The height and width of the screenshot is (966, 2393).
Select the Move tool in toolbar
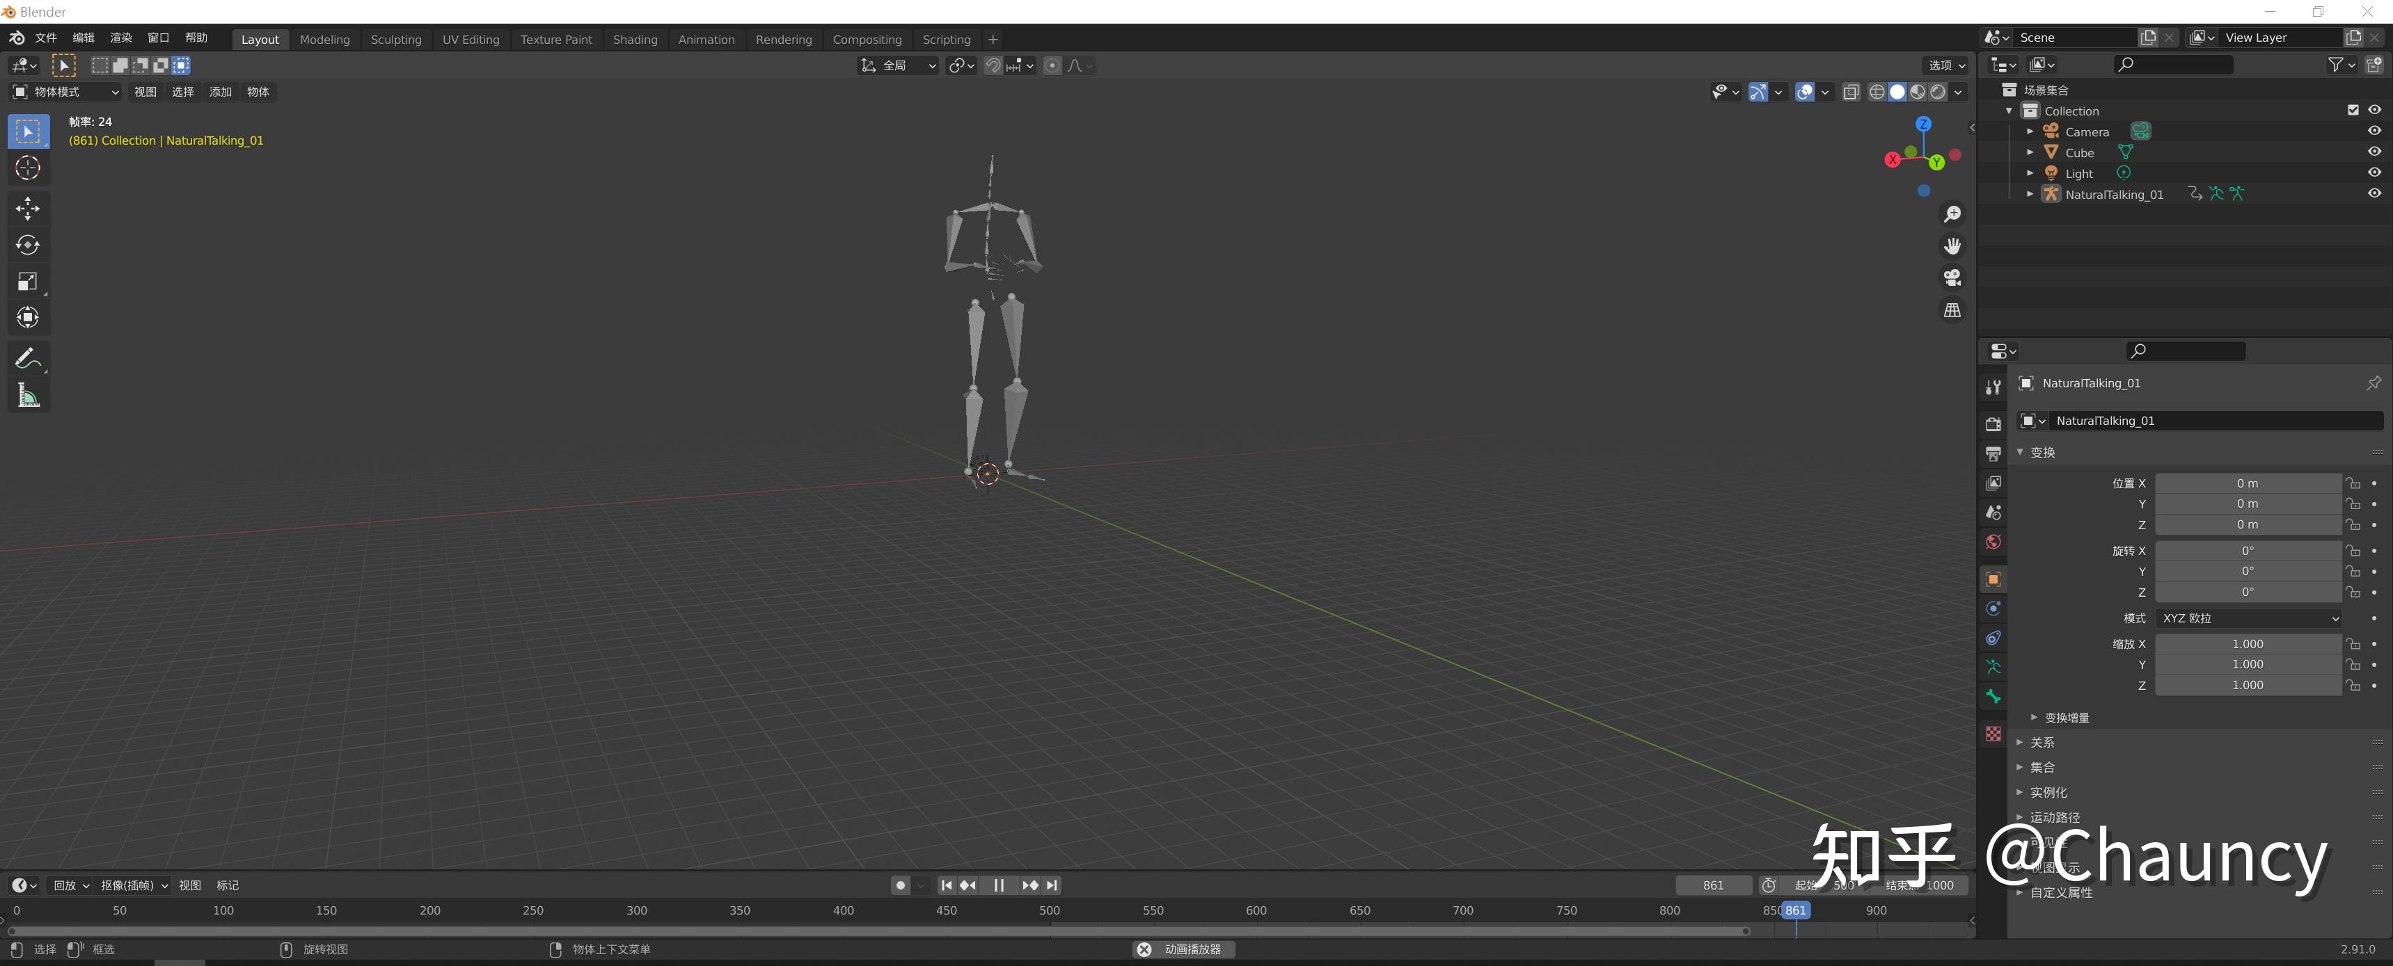(x=28, y=208)
